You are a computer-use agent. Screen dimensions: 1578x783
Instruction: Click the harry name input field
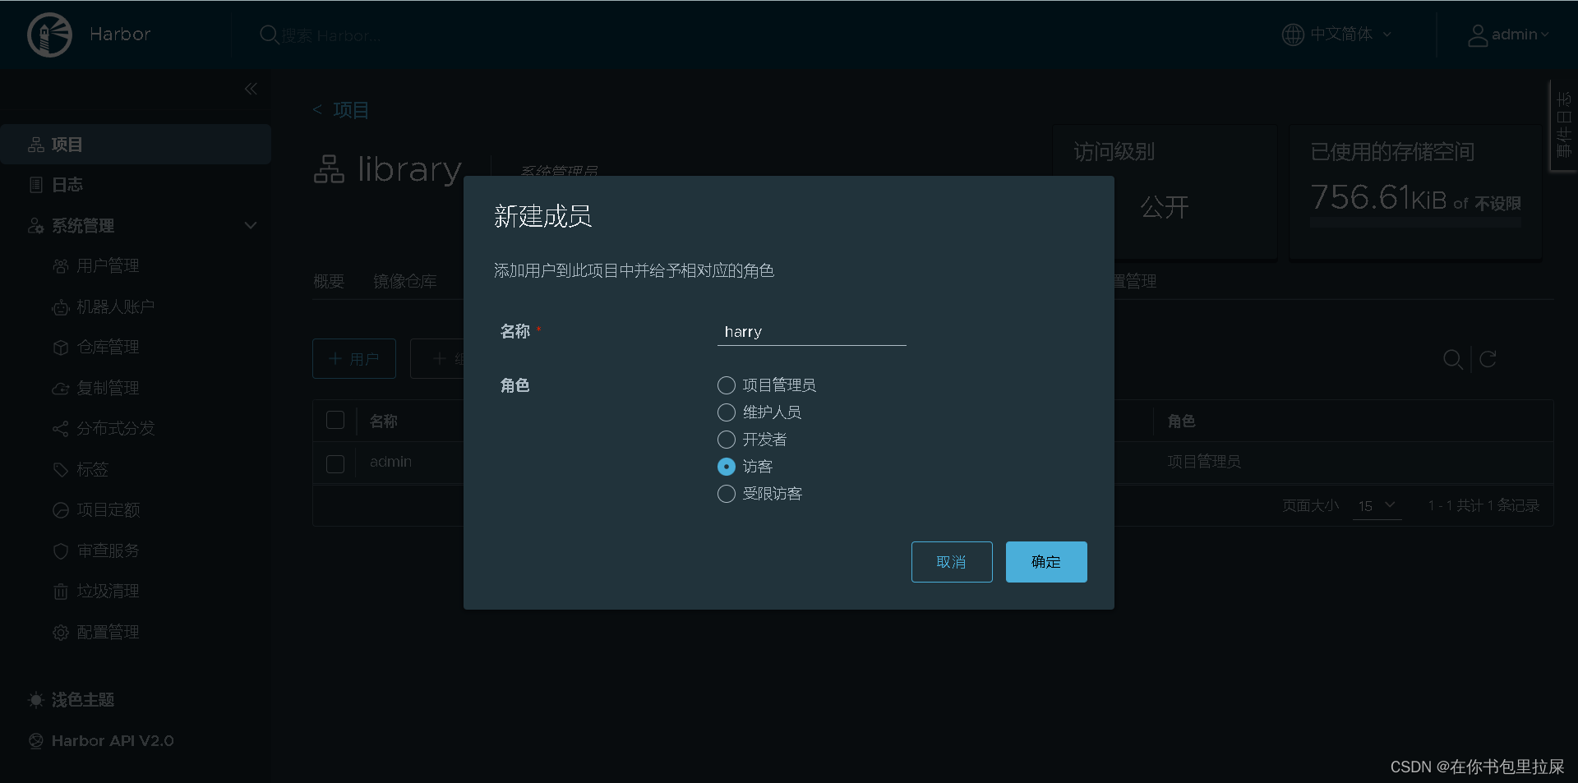click(x=812, y=332)
